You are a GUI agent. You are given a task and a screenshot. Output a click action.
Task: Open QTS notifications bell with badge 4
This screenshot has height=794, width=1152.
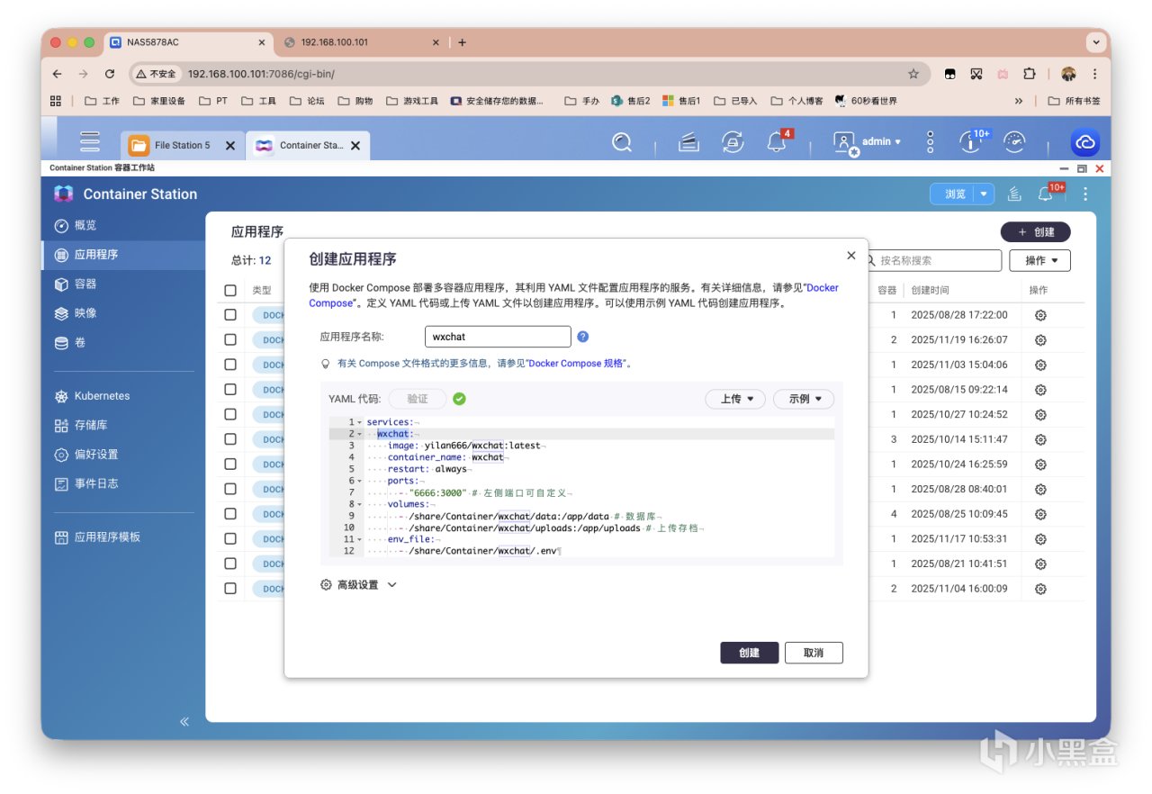click(778, 141)
